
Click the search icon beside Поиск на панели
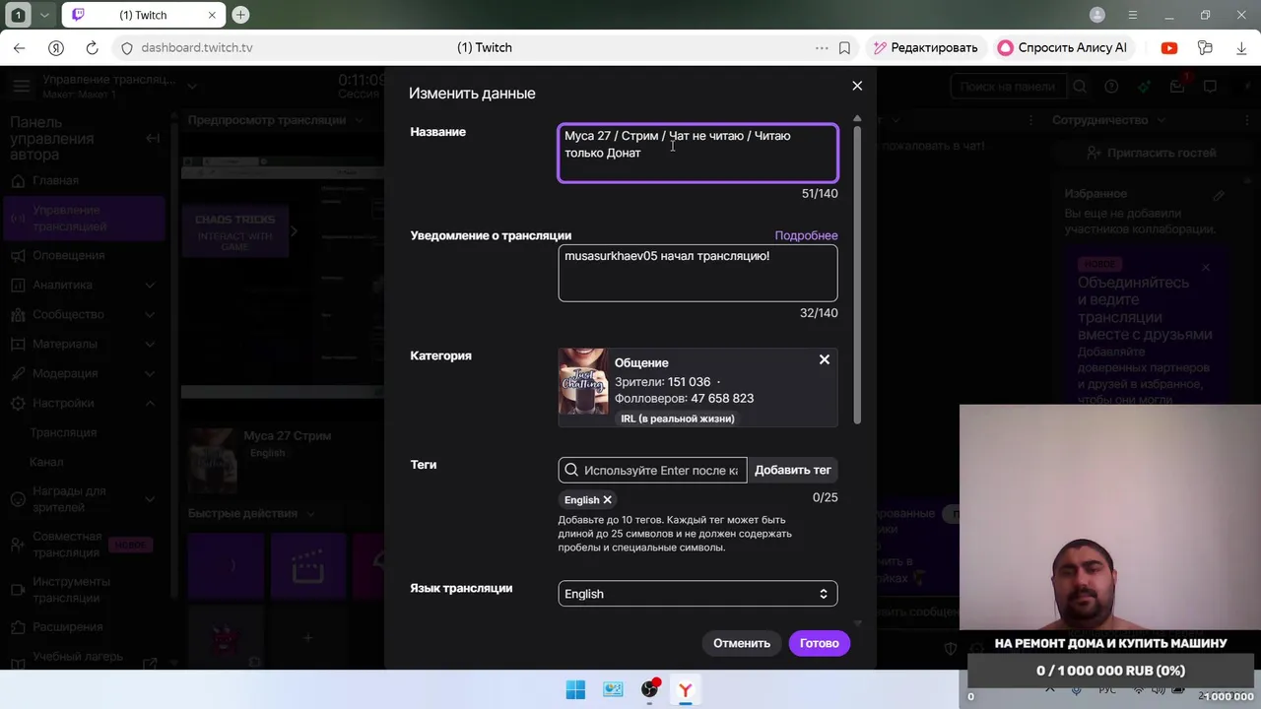[1080, 87]
